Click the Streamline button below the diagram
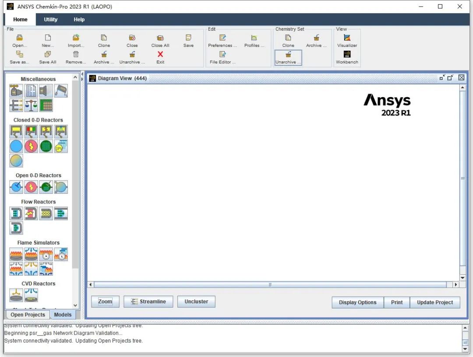The image size is (473, 357). [x=148, y=301]
